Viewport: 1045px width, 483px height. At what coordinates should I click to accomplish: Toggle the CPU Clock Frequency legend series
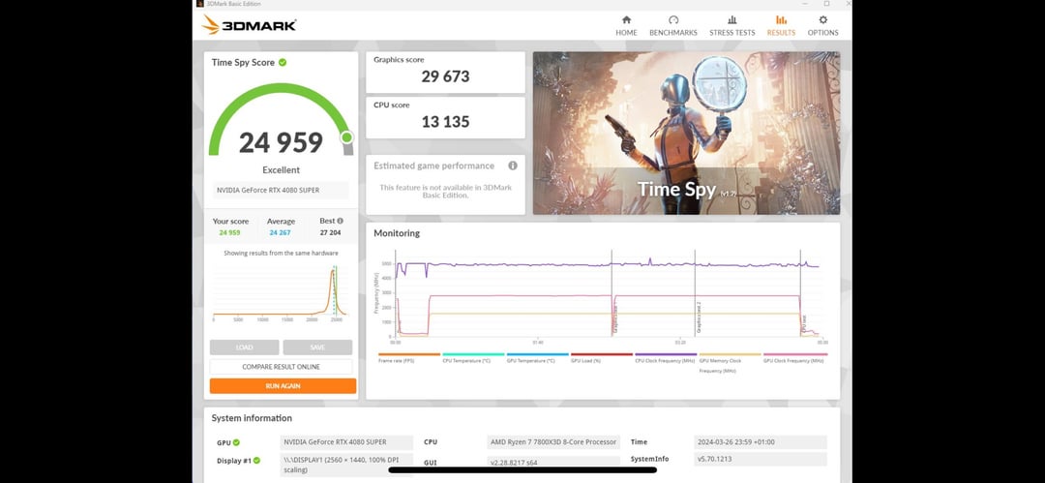pos(666,357)
